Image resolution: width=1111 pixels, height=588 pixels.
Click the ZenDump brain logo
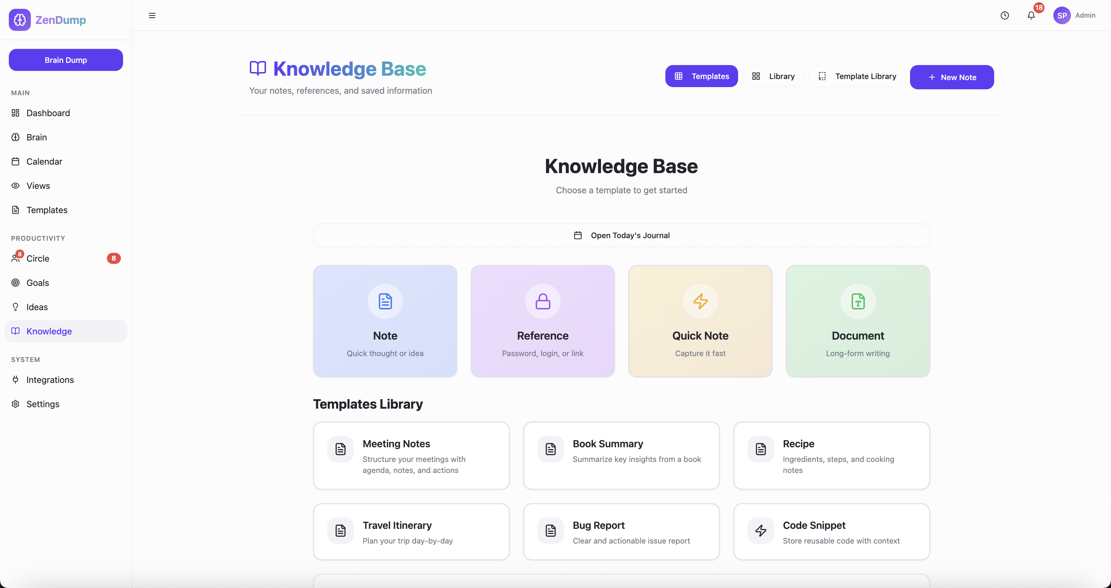click(x=19, y=19)
